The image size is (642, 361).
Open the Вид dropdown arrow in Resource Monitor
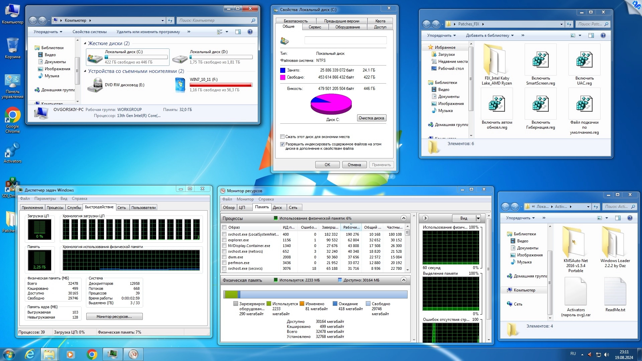click(x=478, y=218)
